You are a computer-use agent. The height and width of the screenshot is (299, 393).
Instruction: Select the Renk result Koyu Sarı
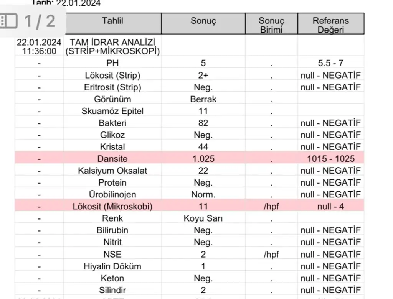coord(203,219)
